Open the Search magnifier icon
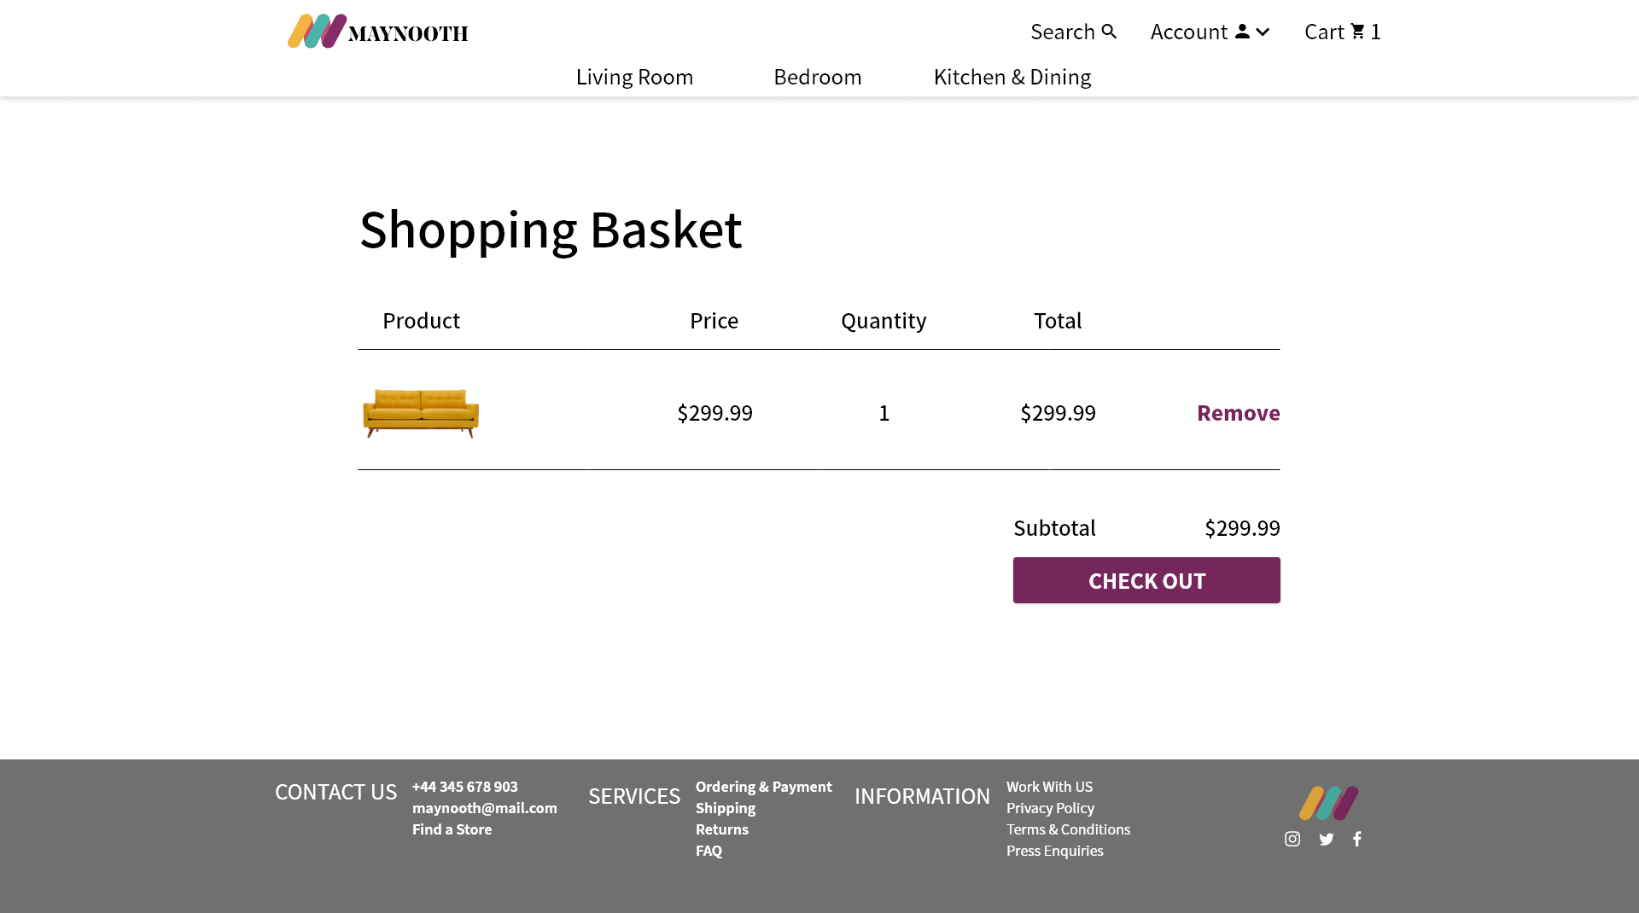This screenshot has width=1639, height=913. point(1107,31)
